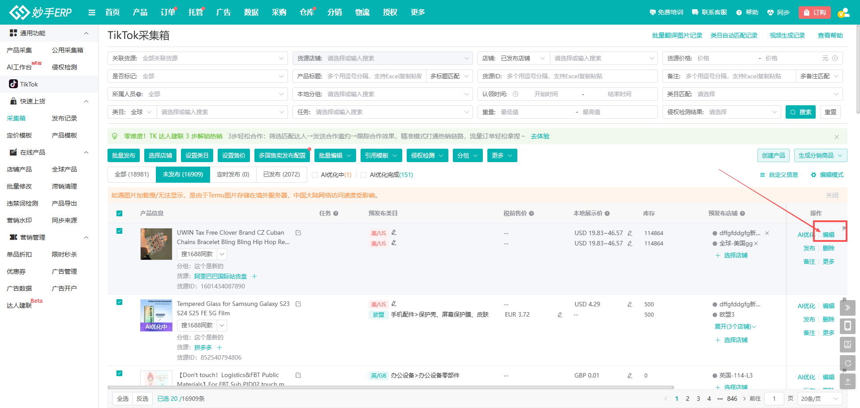Enable the AI优化完成 filter checkbox

pyautogui.click(x=364, y=175)
